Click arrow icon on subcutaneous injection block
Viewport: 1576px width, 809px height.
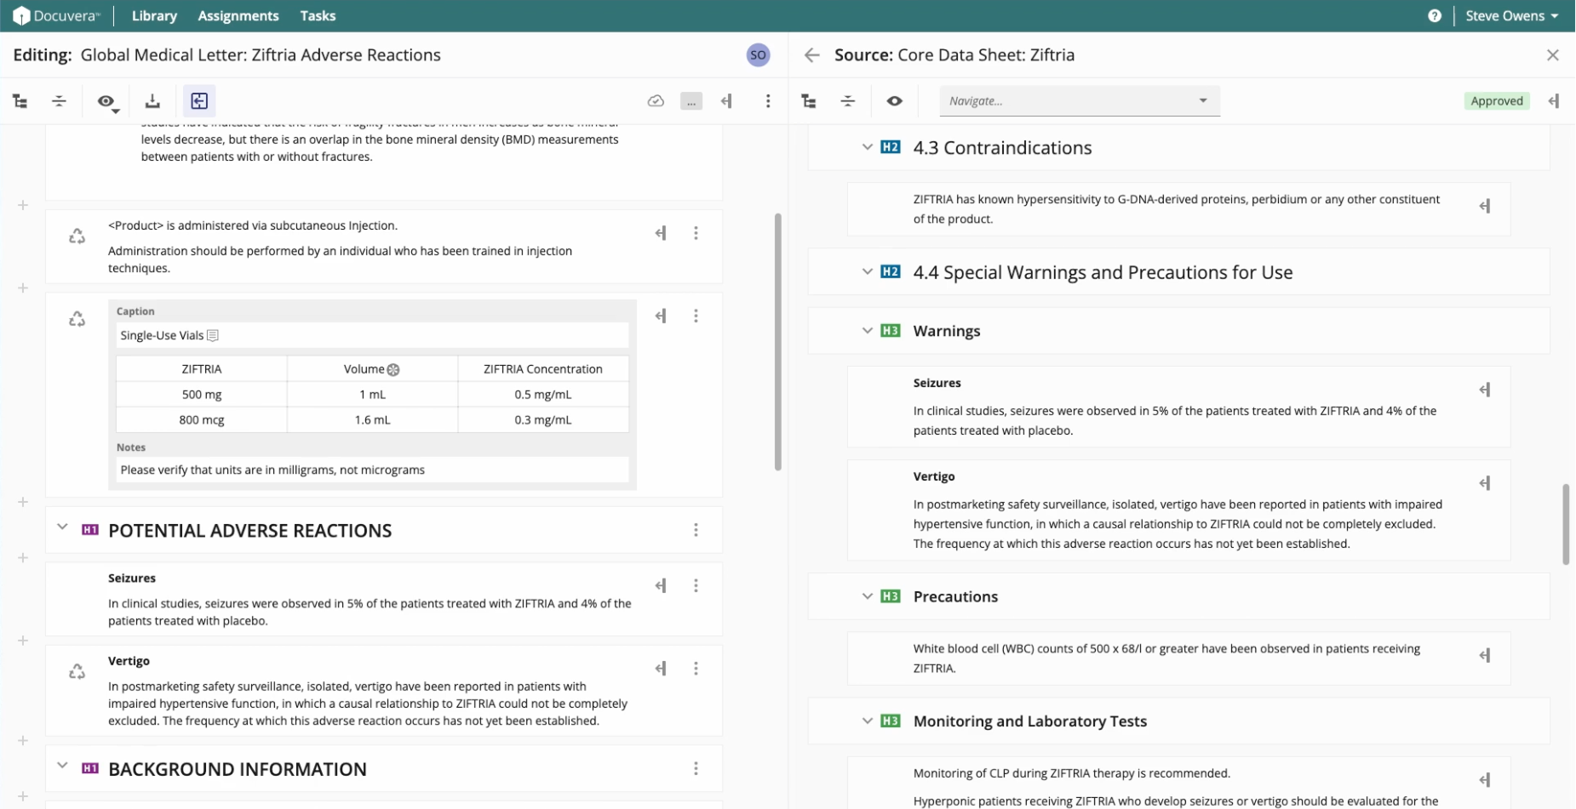click(x=661, y=233)
